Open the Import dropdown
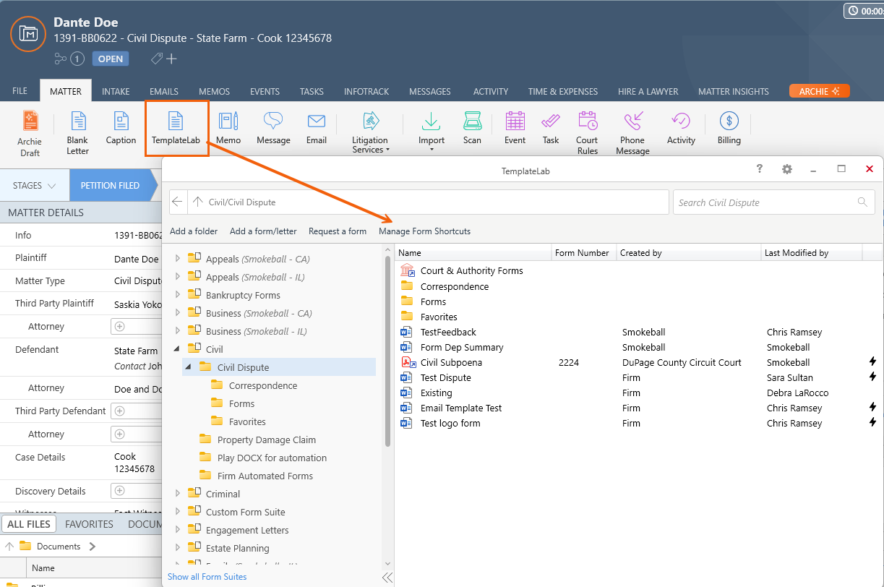The width and height of the screenshot is (884, 587). [432, 133]
